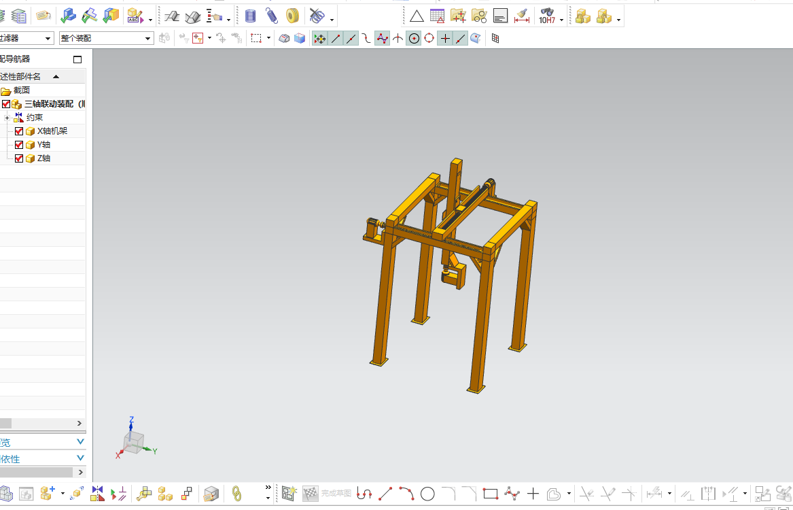Toggle the arc center snap button
The image size is (793, 510).
414,38
